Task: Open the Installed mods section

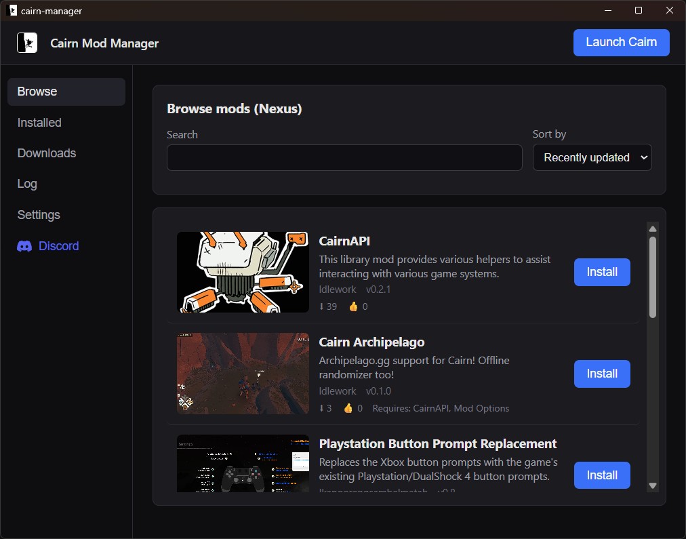Action: 39,123
